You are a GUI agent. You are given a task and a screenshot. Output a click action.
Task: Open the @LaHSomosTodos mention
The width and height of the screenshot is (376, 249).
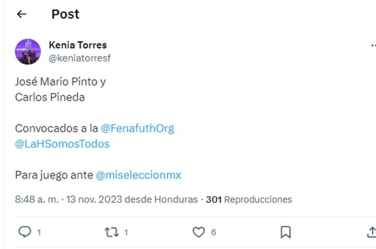pyautogui.click(x=62, y=144)
